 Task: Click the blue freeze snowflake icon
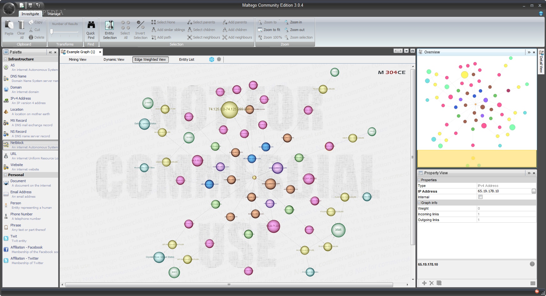(212, 59)
